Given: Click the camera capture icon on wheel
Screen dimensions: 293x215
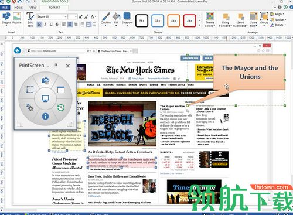Looking at the screenshot, I should (46, 81).
